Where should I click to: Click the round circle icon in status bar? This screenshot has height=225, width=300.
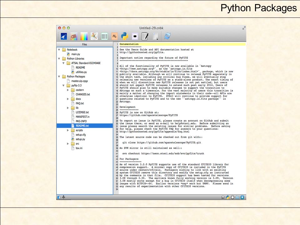232,197
